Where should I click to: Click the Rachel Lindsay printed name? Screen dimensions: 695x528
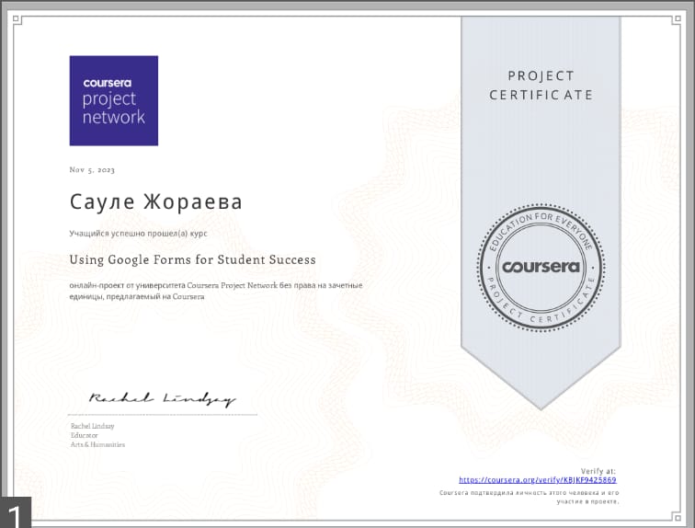click(x=93, y=426)
